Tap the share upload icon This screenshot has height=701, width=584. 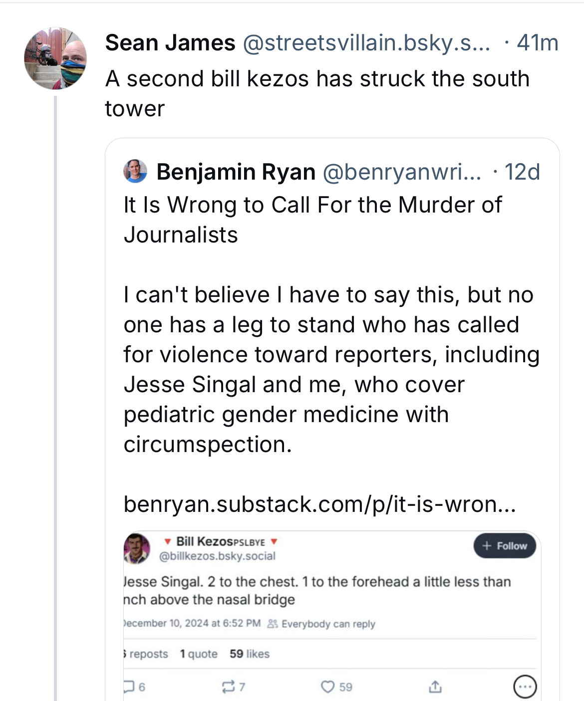click(x=435, y=687)
